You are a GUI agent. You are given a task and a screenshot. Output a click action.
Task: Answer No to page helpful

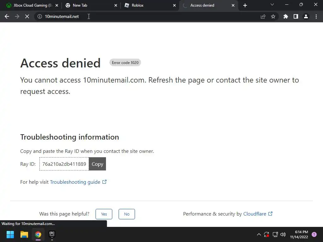(x=127, y=214)
